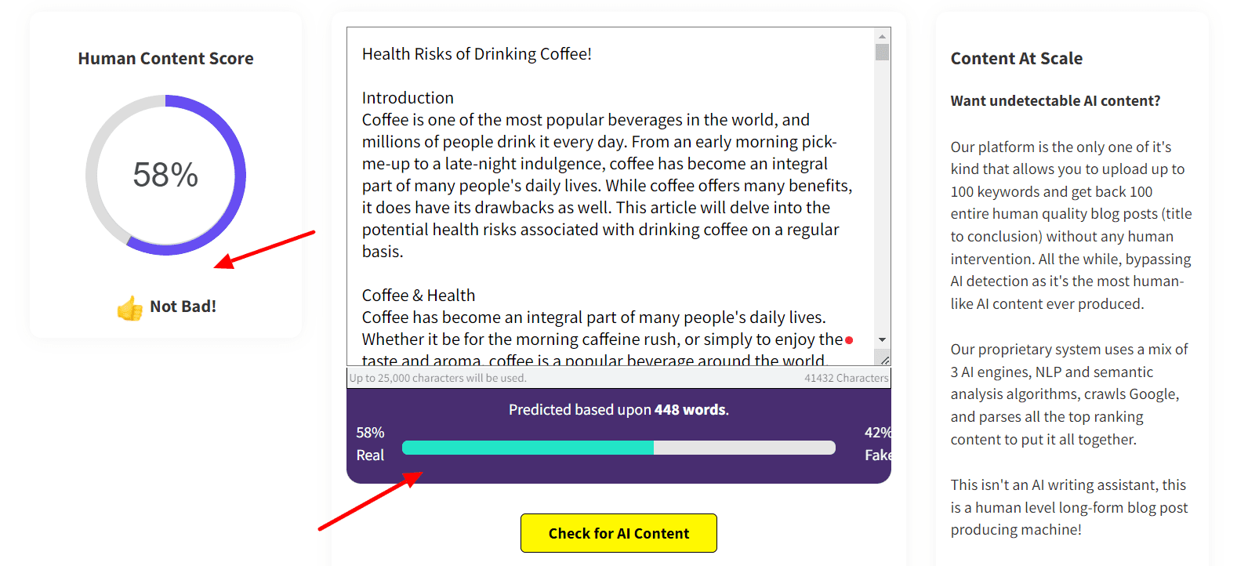1237x566 pixels.
Task: Click the text area resize handle
Action: point(885,360)
